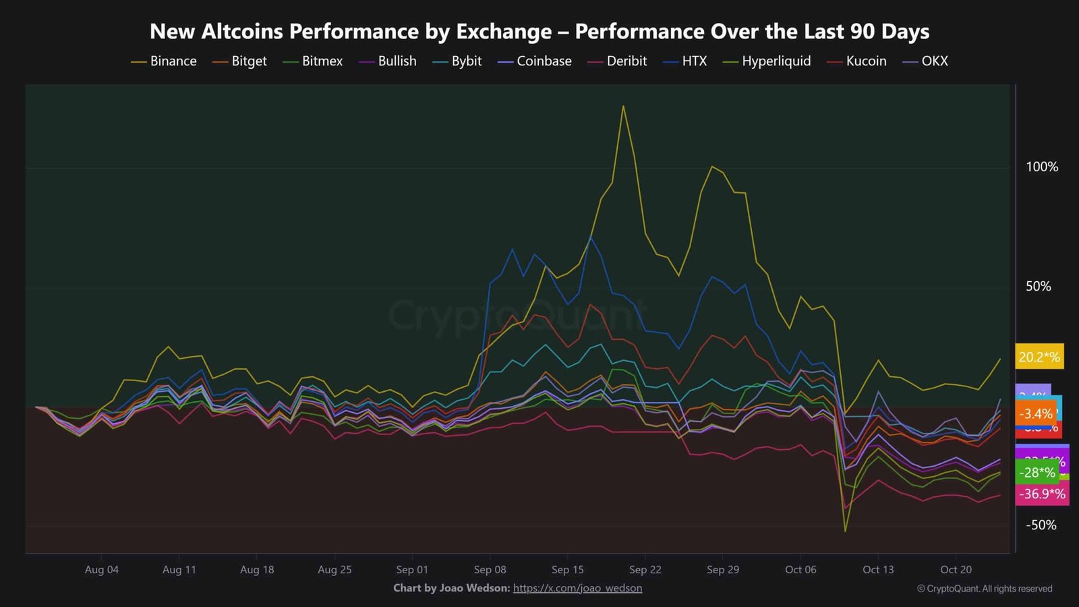Click the Oct 13 date axis label
The width and height of the screenshot is (1079, 607).
click(878, 570)
